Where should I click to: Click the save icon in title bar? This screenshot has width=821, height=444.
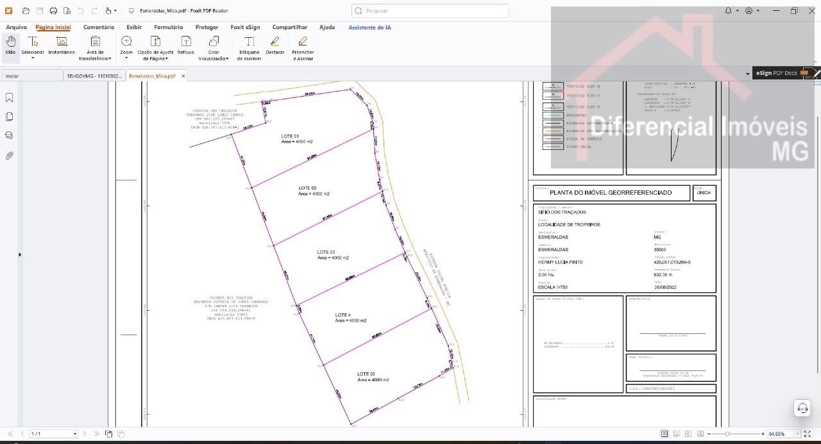coord(40,11)
